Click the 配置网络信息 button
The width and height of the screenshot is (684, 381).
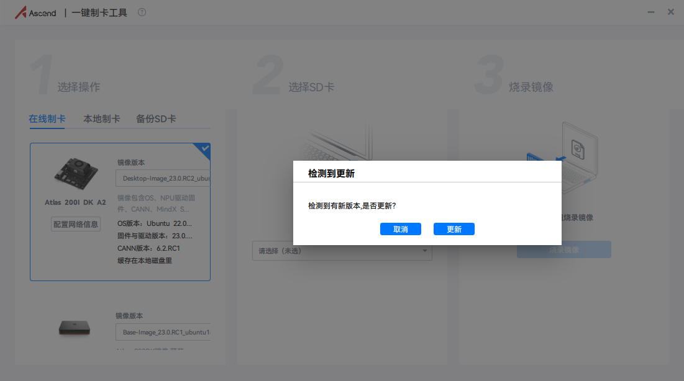pyautogui.click(x=76, y=224)
